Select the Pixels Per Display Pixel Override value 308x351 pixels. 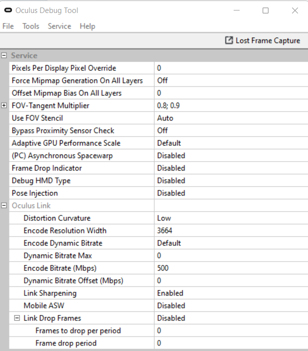(x=231, y=68)
